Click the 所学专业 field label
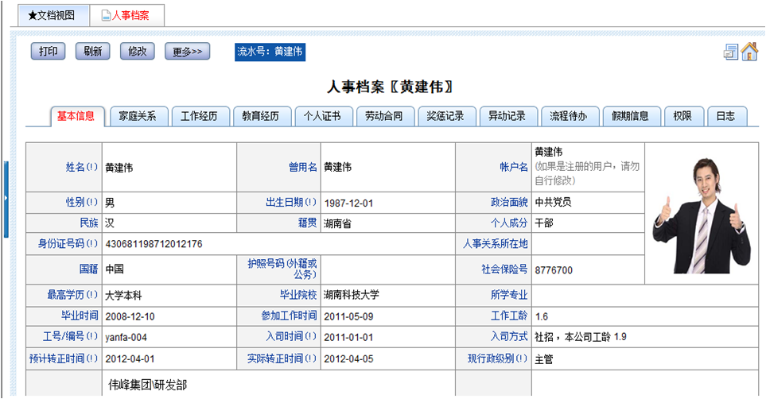The width and height of the screenshot is (766, 399). (x=509, y=295)
